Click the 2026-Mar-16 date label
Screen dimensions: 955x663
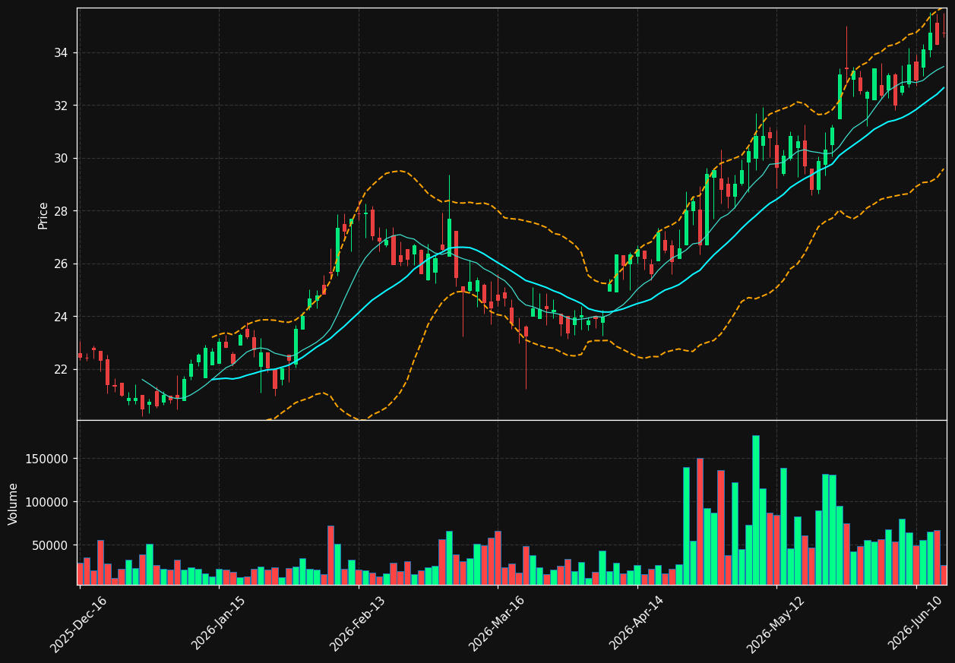pyautogui.click(x=496, y=624)
